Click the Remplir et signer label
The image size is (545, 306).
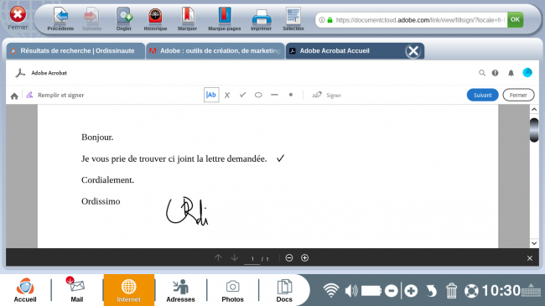click(x=61, y=95)
